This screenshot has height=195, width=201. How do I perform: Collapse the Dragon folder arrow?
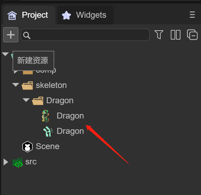click(x=26, y=100)
